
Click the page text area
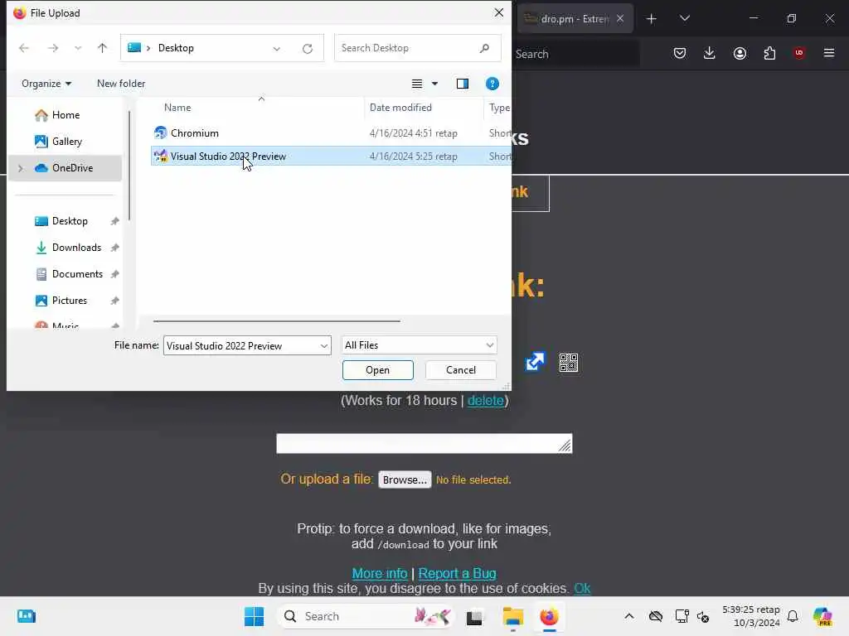(x=424, y=444)
